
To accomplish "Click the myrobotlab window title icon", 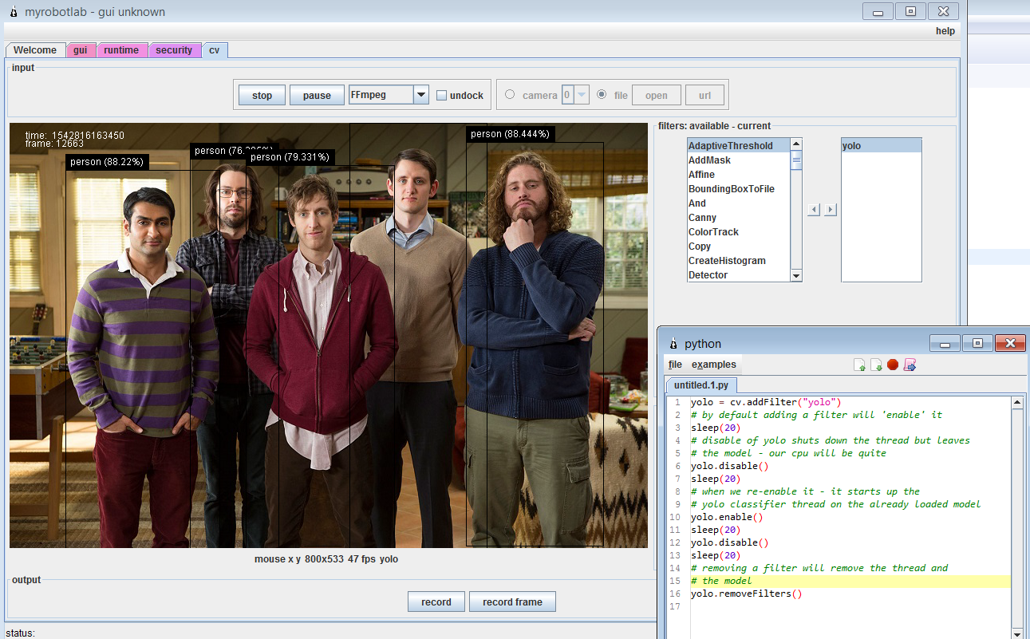I will [x=14, y=12].
